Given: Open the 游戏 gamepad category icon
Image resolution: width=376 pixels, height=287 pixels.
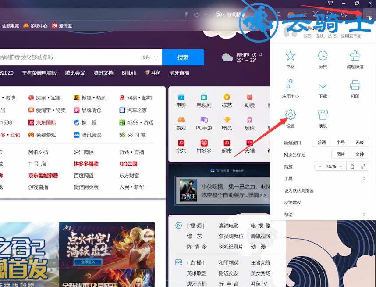Looking at the screenshot, I should click(x=181, y=120).
